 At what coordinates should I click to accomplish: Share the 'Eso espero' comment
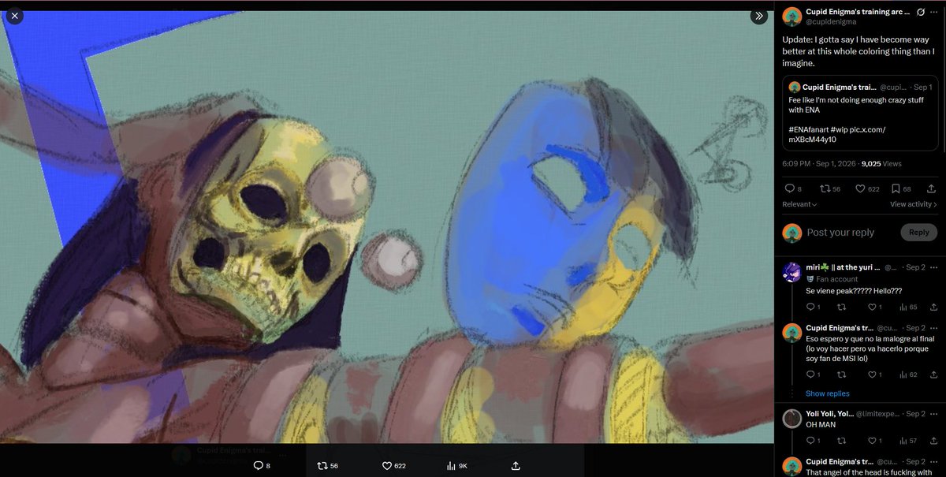[x=933, y=375]
